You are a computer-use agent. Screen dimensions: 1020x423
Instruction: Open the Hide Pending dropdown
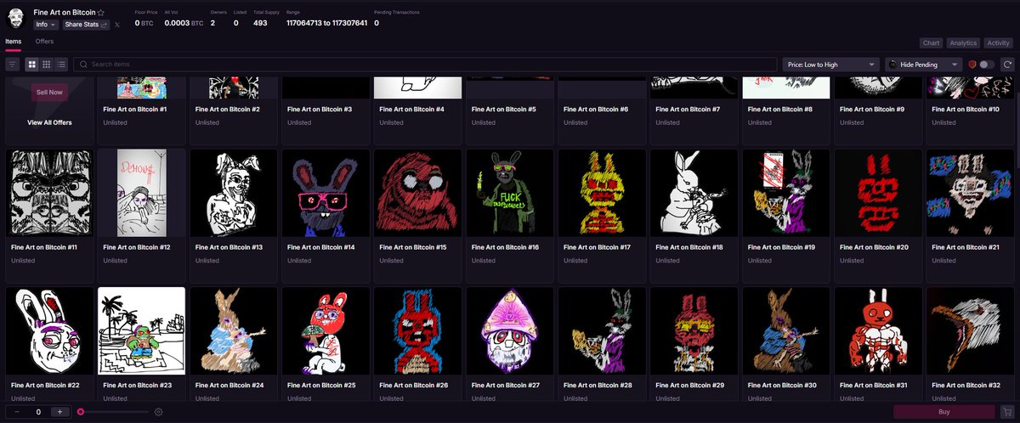click(x=924, y=64)
